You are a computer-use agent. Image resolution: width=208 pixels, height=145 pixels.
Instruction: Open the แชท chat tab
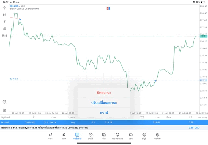[131, 136]
